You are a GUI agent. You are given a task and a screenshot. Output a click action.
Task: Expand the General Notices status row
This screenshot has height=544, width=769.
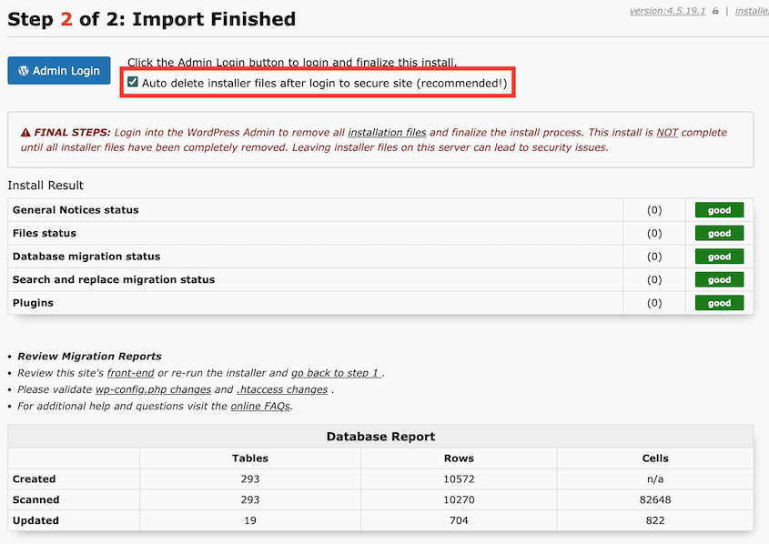click(x=74, y=209)
